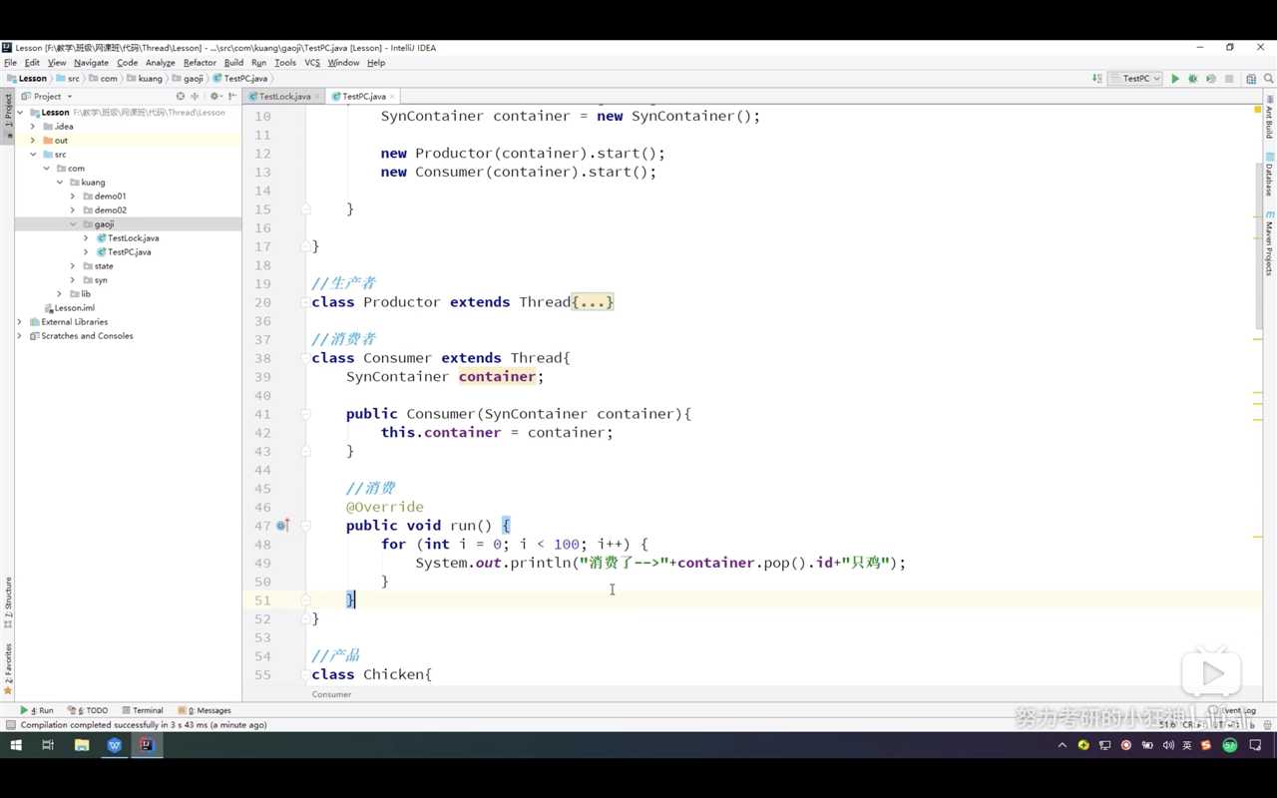
Task: Click IntelliJ IDEA icon in taskbar
Action: pyautogui.click(x=147, y=745)
